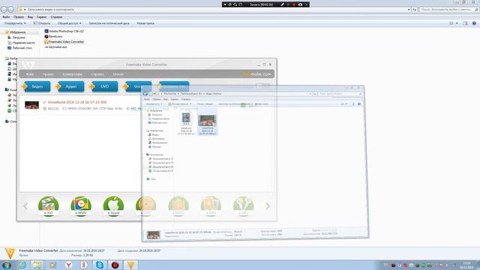
Task: Click the Bandicam recording stop button
Action: (x=293, y=4)
